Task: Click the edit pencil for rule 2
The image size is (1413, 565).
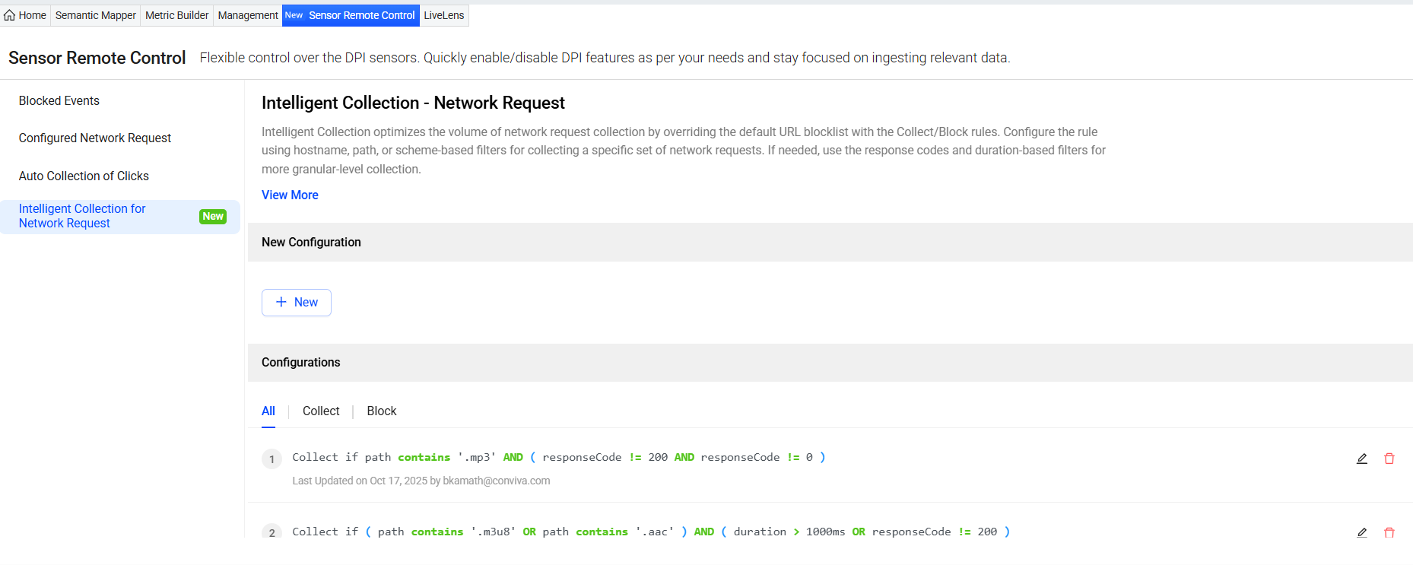Action: pyautogui.click(x=1362, y=533)
